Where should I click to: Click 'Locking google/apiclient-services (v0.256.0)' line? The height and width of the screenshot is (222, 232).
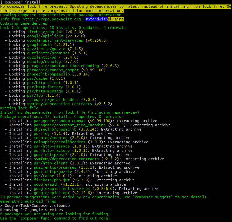[56, 40]
